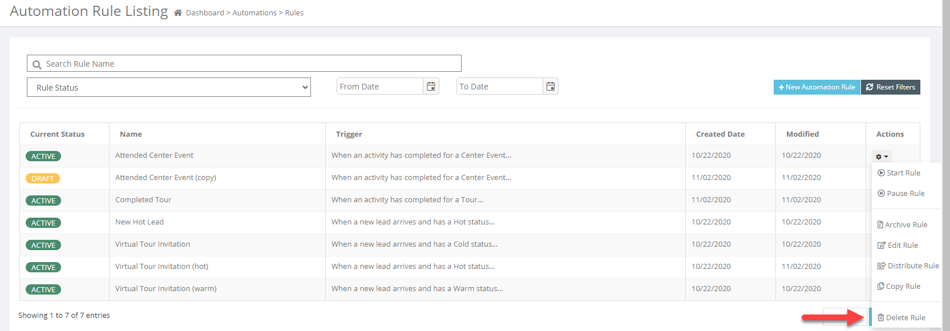The width and height of the screenshot is (950, 331).
Task: Open the Automations breadcrumb link
Action: 254,13
